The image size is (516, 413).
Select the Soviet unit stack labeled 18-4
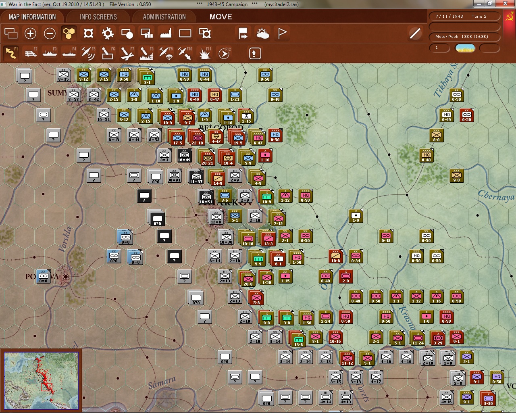(228, 157)
